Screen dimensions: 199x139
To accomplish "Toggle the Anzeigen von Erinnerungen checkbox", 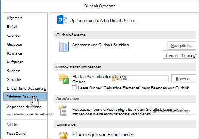I will [x=74, y=134].
